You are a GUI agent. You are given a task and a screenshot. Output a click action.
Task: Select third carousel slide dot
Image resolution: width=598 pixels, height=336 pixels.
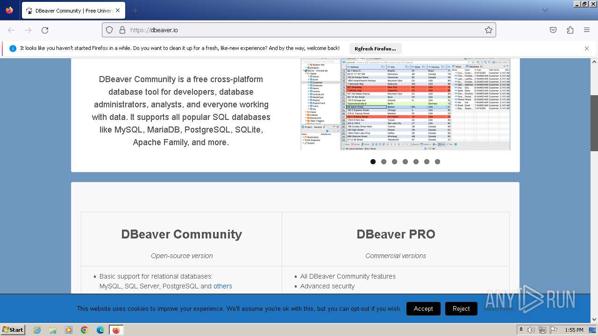[x=394, y=161]
